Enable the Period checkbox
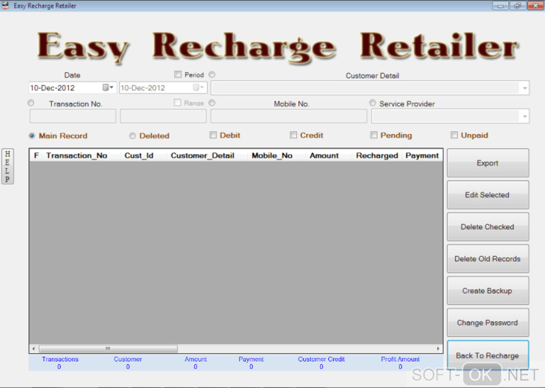Screen dimensions: 545x388 coord(178,75)
